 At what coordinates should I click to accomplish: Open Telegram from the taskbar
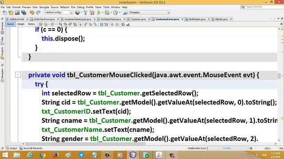[x=81, y=155]
